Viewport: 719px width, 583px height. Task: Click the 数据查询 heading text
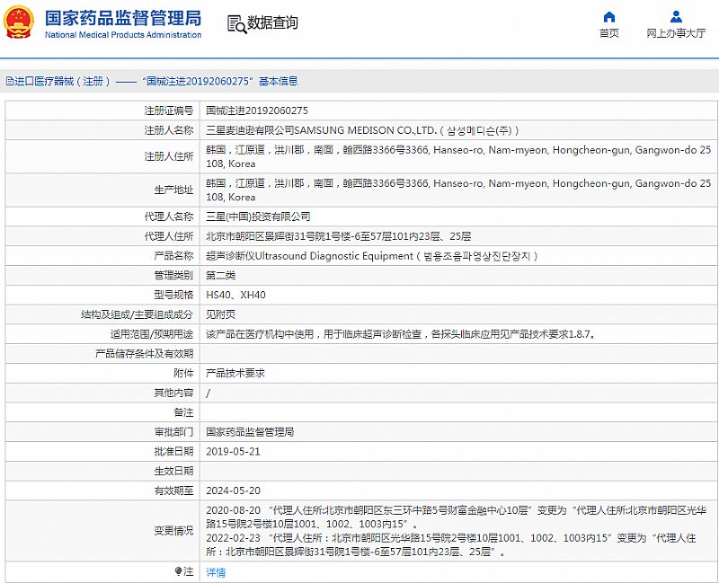coord(272,23)
